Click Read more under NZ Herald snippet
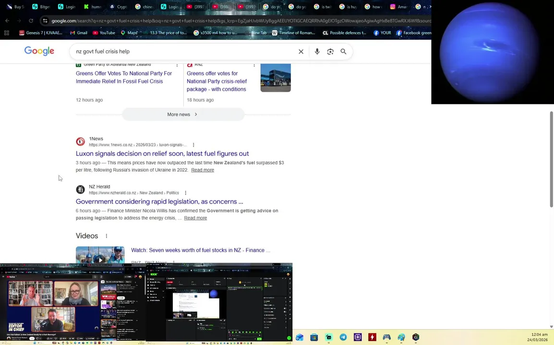Image resolution: width=554 pixels, height=345 pixels. tap(195, 218)
